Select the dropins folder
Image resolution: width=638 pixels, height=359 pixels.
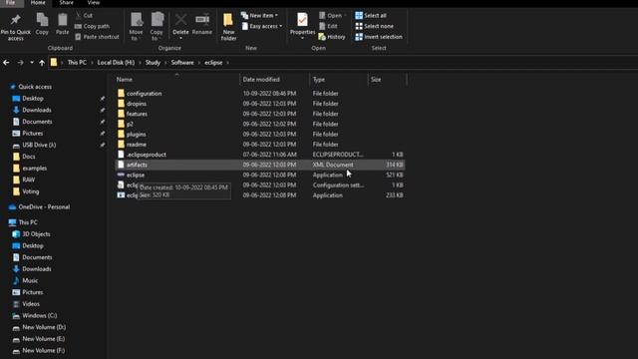coord(260,104)
